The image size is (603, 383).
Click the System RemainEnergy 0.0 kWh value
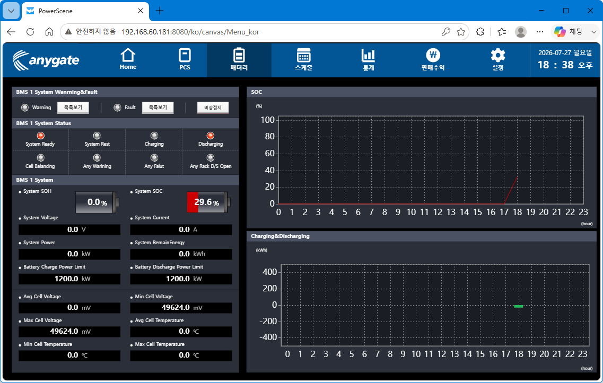tap(181, 254)
